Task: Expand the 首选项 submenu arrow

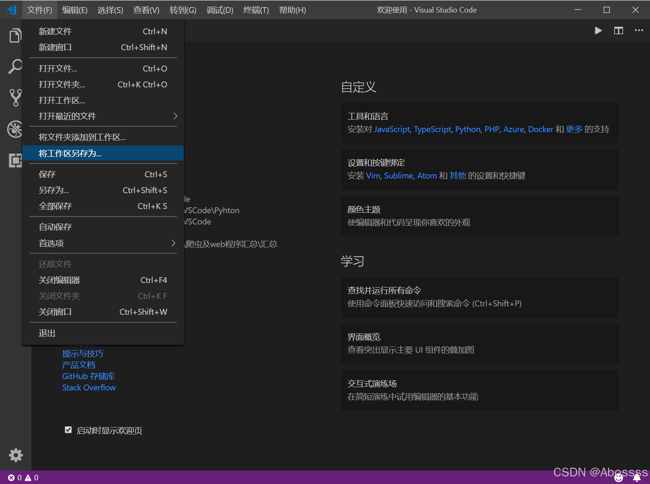Action: pos(173,243)
